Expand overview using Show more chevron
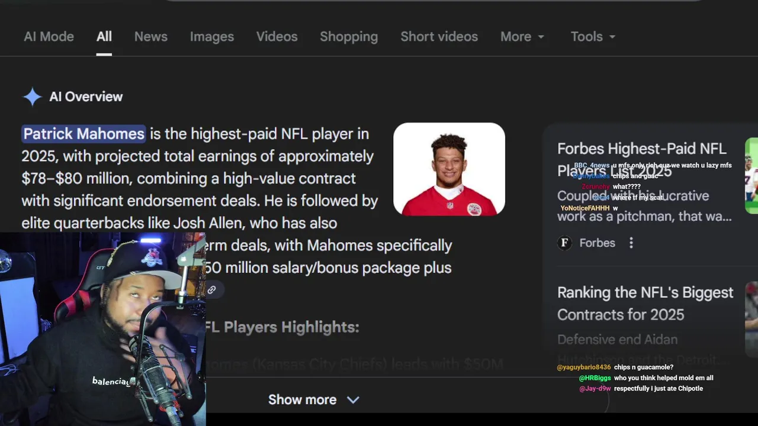This screenshot has width=758, height=426. pos(353,400)
